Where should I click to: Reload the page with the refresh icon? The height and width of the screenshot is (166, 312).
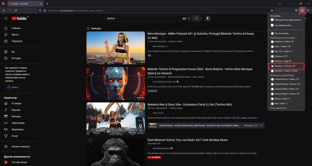[x=16, y=10]
